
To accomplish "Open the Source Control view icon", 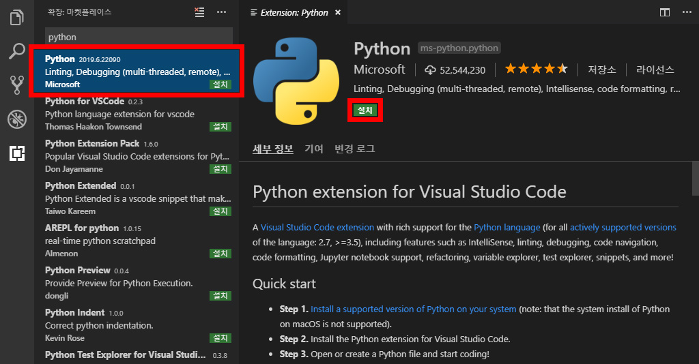I will tap(17, 85).
